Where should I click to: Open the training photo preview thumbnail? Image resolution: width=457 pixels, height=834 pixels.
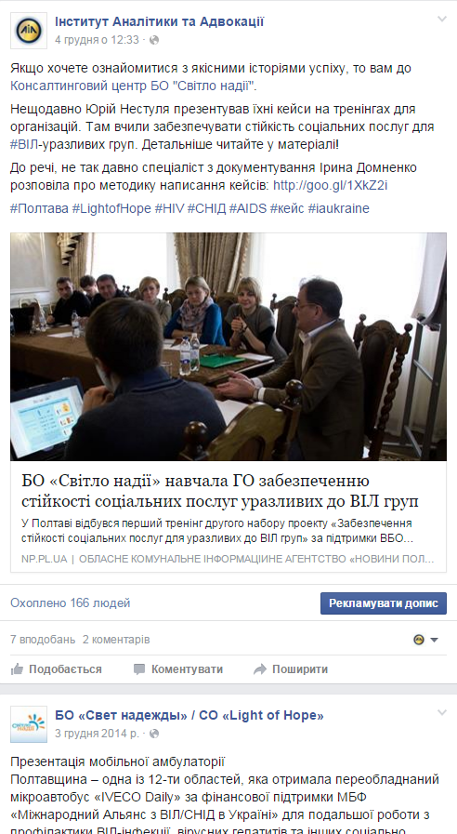[228, 347]
